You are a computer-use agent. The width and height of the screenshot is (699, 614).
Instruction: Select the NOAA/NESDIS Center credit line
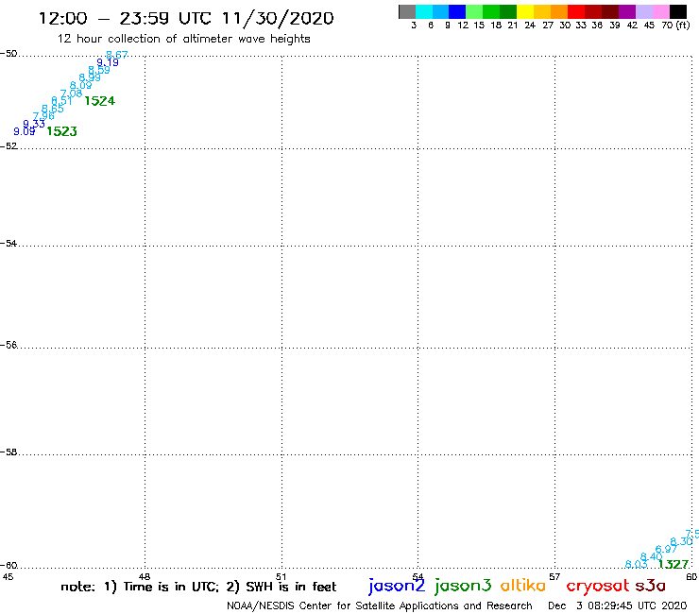[x=380, y=606]
